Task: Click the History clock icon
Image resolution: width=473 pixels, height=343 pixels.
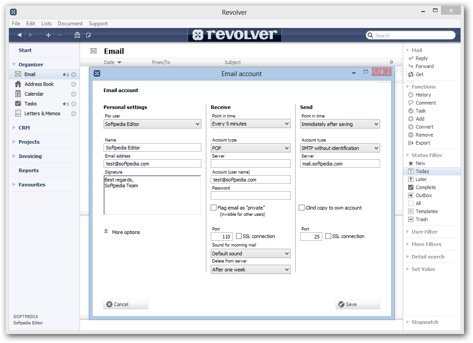Action: tap(411, 95)
